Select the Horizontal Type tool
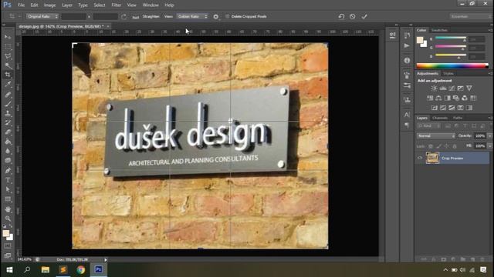This screenshot has height=277, width=494. tap(8, 180)
